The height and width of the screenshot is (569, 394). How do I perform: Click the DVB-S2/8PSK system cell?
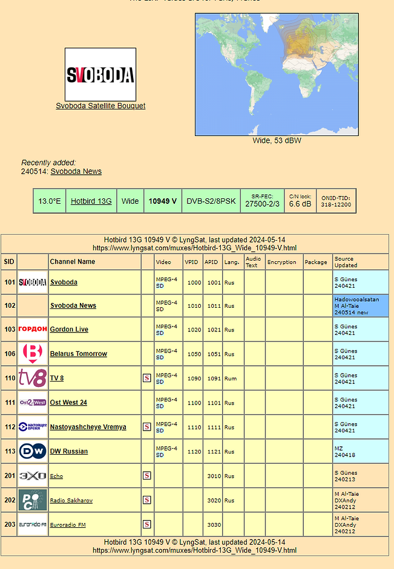(x=211, y=201)
